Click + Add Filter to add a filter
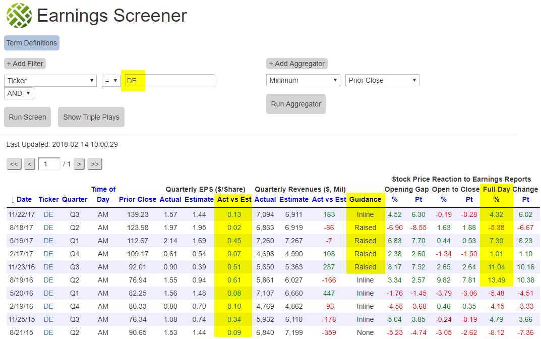Image resolution: width=541 pixels, height=339 pixels. (24, 63)
